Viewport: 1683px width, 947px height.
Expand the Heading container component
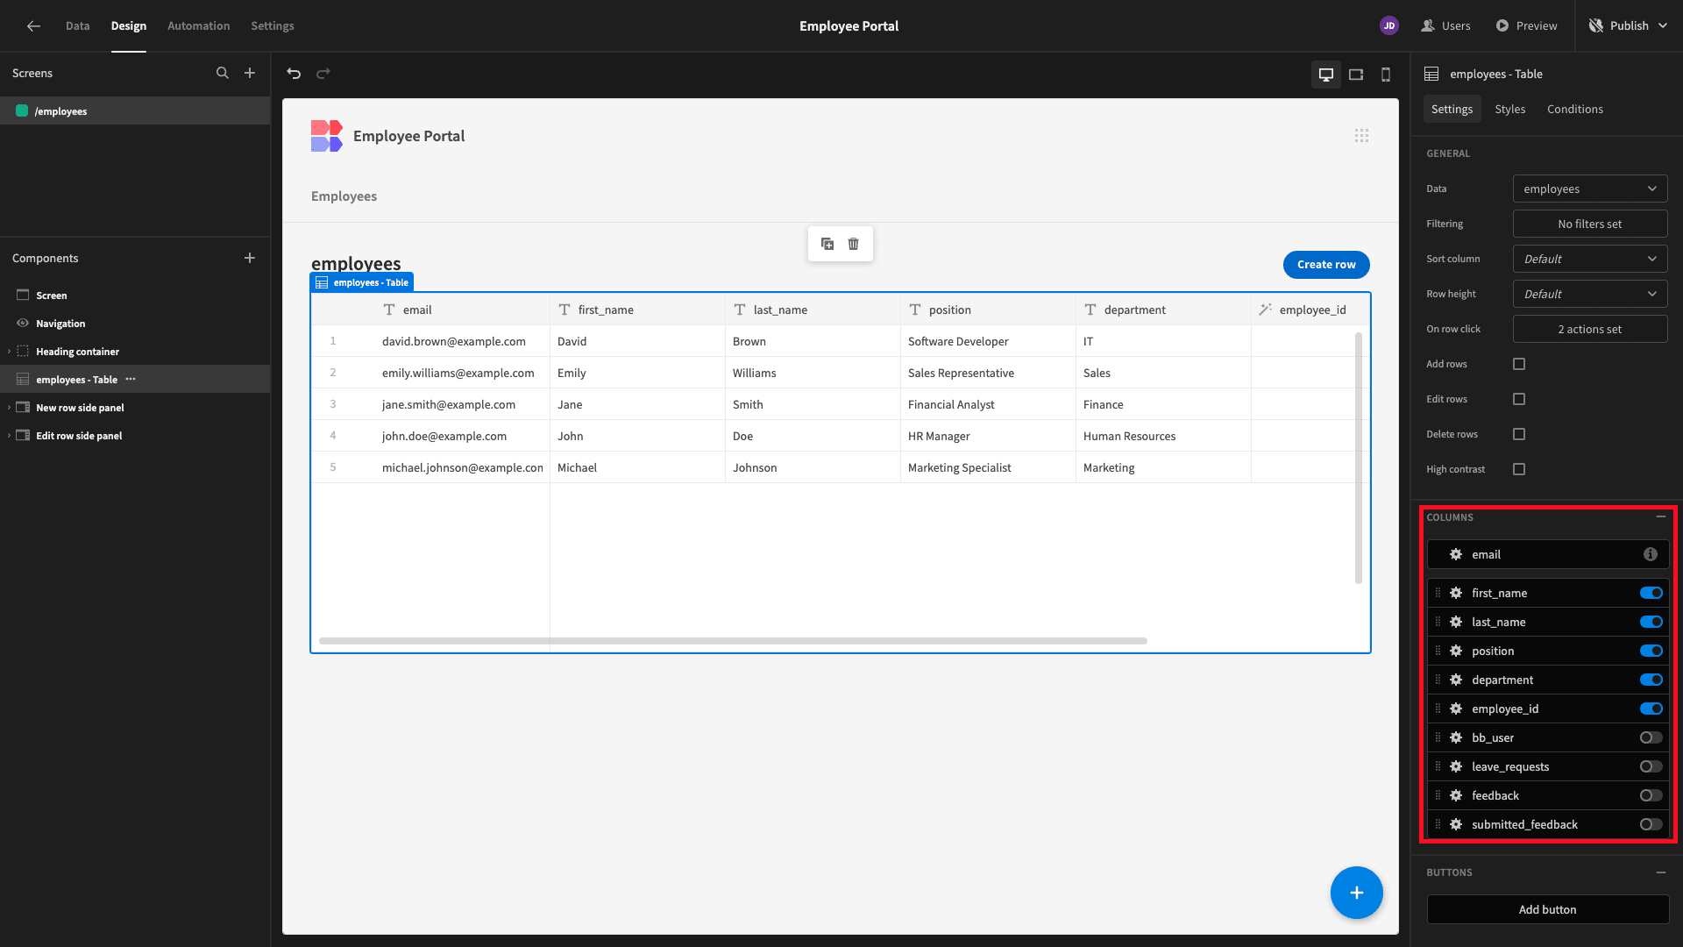pyautogui.click(x=10, y=352)
